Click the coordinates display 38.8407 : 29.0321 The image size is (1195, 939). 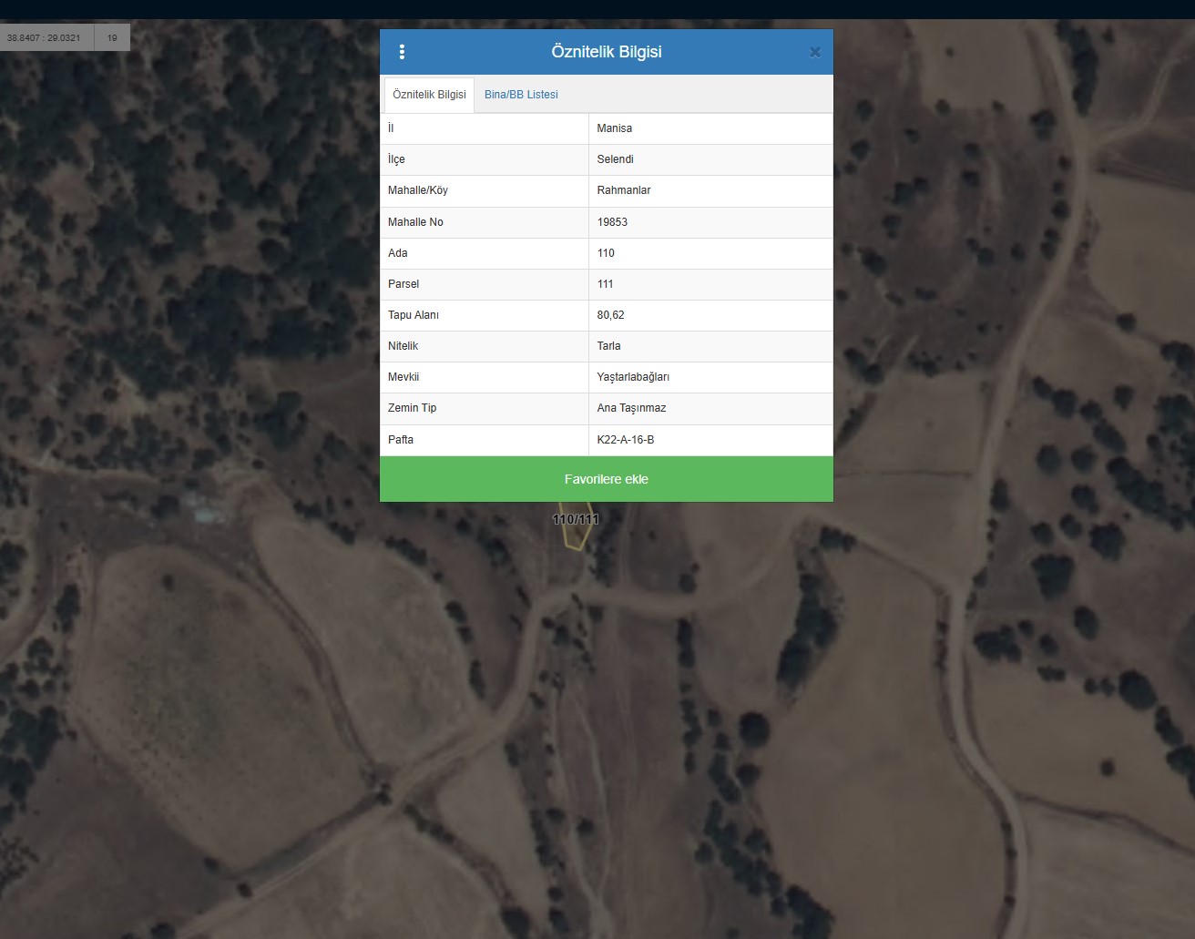pyautogui.click(x=44, y=38)
